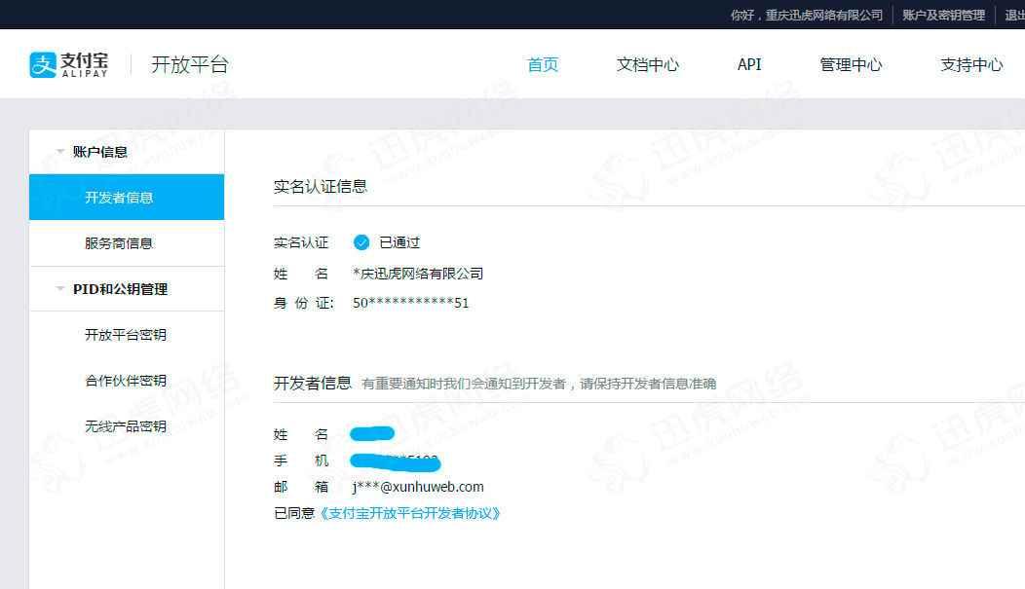Log out using the 退出 link
Viewport: 1025px width, 589px height.
[1013, 15]
